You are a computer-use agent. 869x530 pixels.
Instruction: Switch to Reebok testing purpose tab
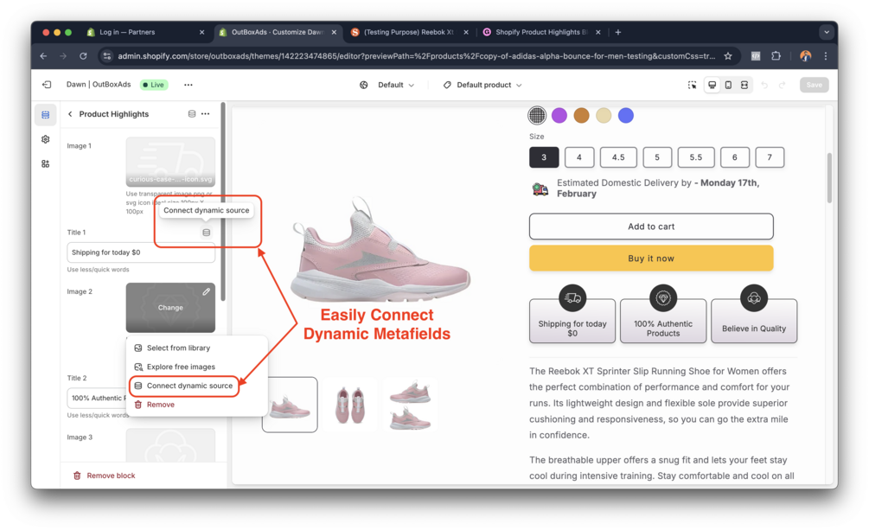[409, 32]
